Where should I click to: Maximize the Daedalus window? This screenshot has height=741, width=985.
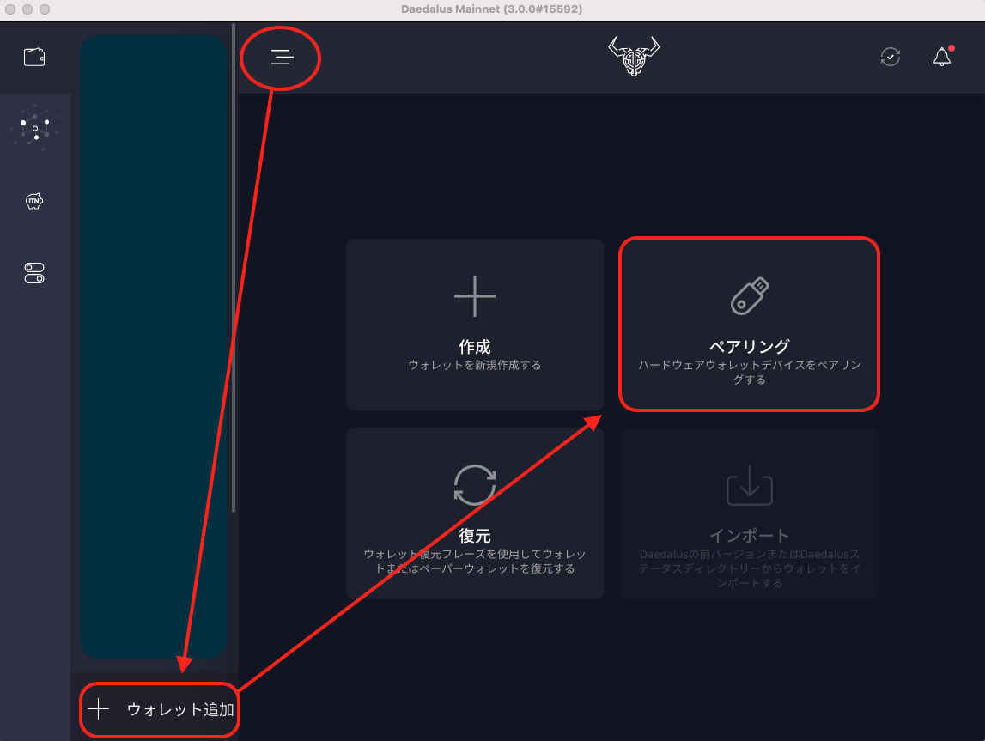[x=45, y=9]
